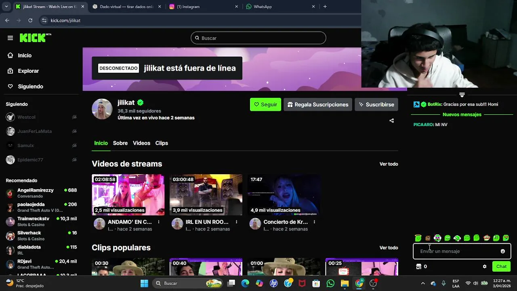Click the share icon below Suscribirse

click(391, 120)
